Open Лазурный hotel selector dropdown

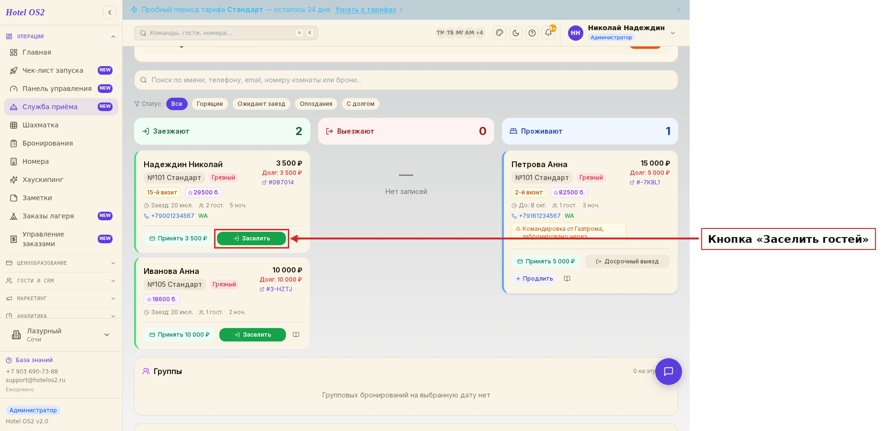[x=61, y=335]
